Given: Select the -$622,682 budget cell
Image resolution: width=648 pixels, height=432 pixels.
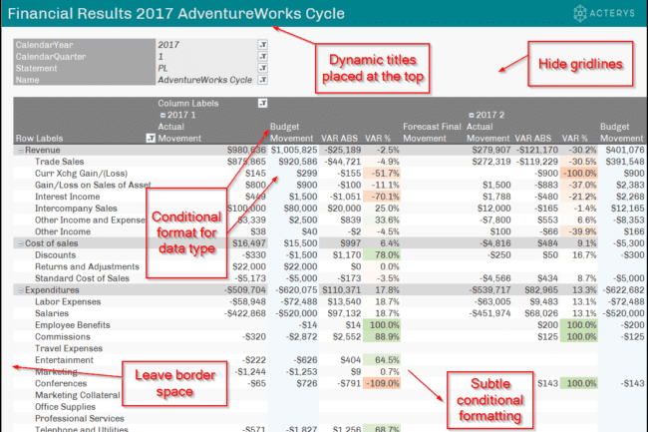Looking at the screenshot, I should coord(623,290).
